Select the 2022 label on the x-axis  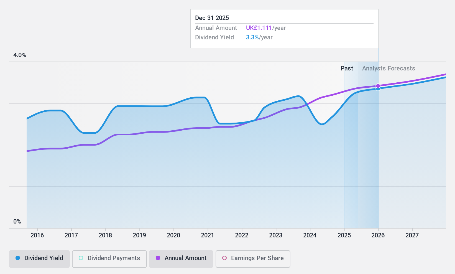242,235
